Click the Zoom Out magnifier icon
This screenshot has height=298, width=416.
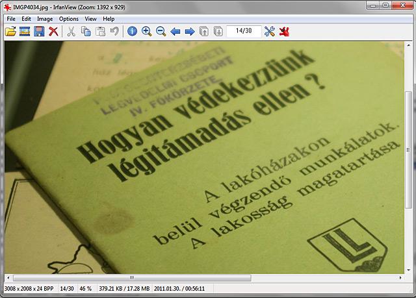[x=161, y=32]
